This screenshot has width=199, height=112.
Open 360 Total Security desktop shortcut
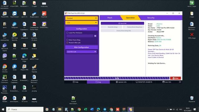(15, 37)
